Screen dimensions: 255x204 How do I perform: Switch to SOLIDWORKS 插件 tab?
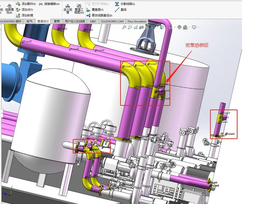tap(11, 21)
